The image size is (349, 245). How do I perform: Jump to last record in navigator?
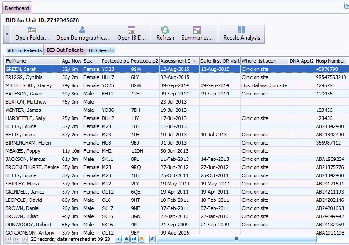pyautogui.click(x=134, y=239)
